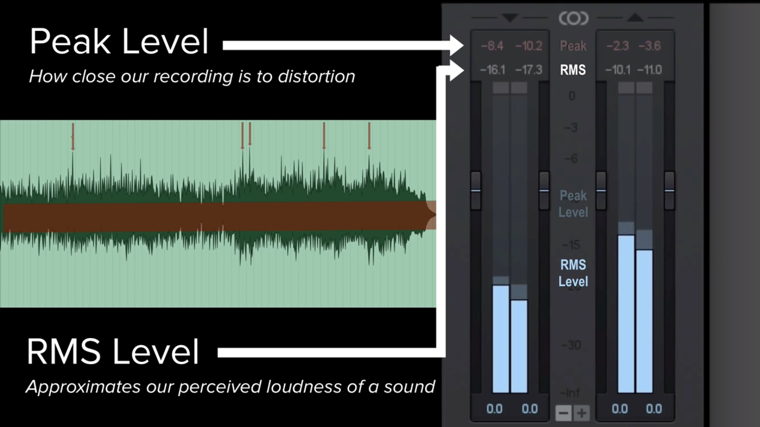Click the input peak readout -8.4
760x427 pixels.
(x=492, y=46)
